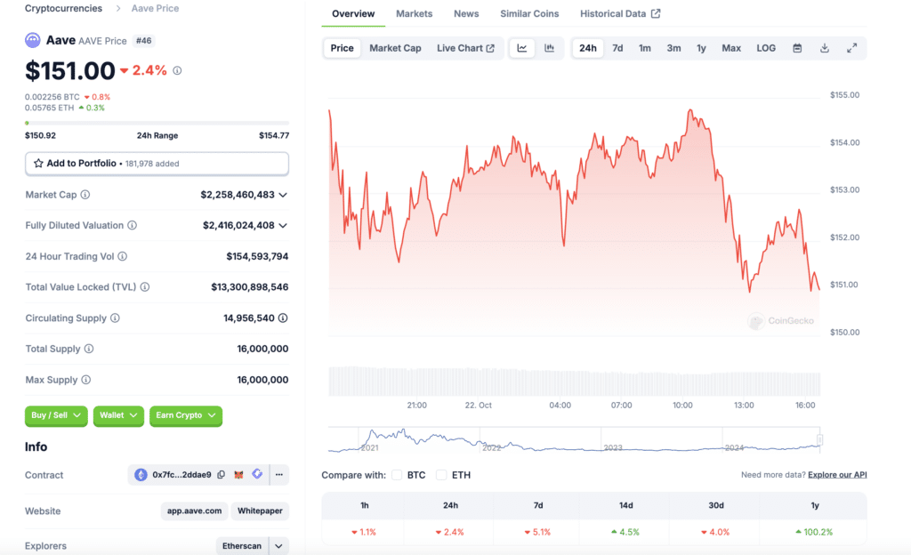Image resolution: width=911 pixels, height=555 pixels.
Task: Open the Total Supply info icon
Action: click(89, 349)
